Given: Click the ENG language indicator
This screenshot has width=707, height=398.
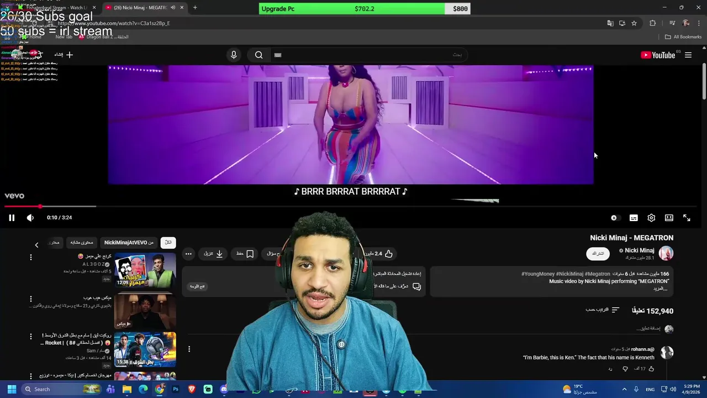Looking at the screenshot, I should (650, 389).
